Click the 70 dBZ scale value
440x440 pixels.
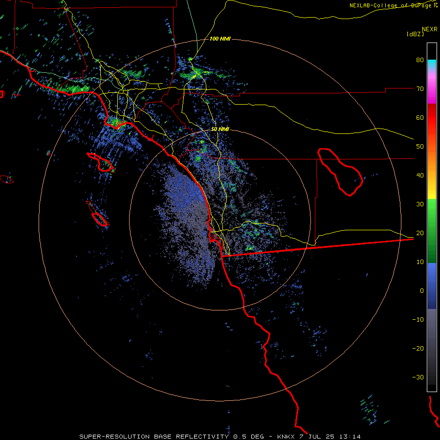(x=420, y=89)
